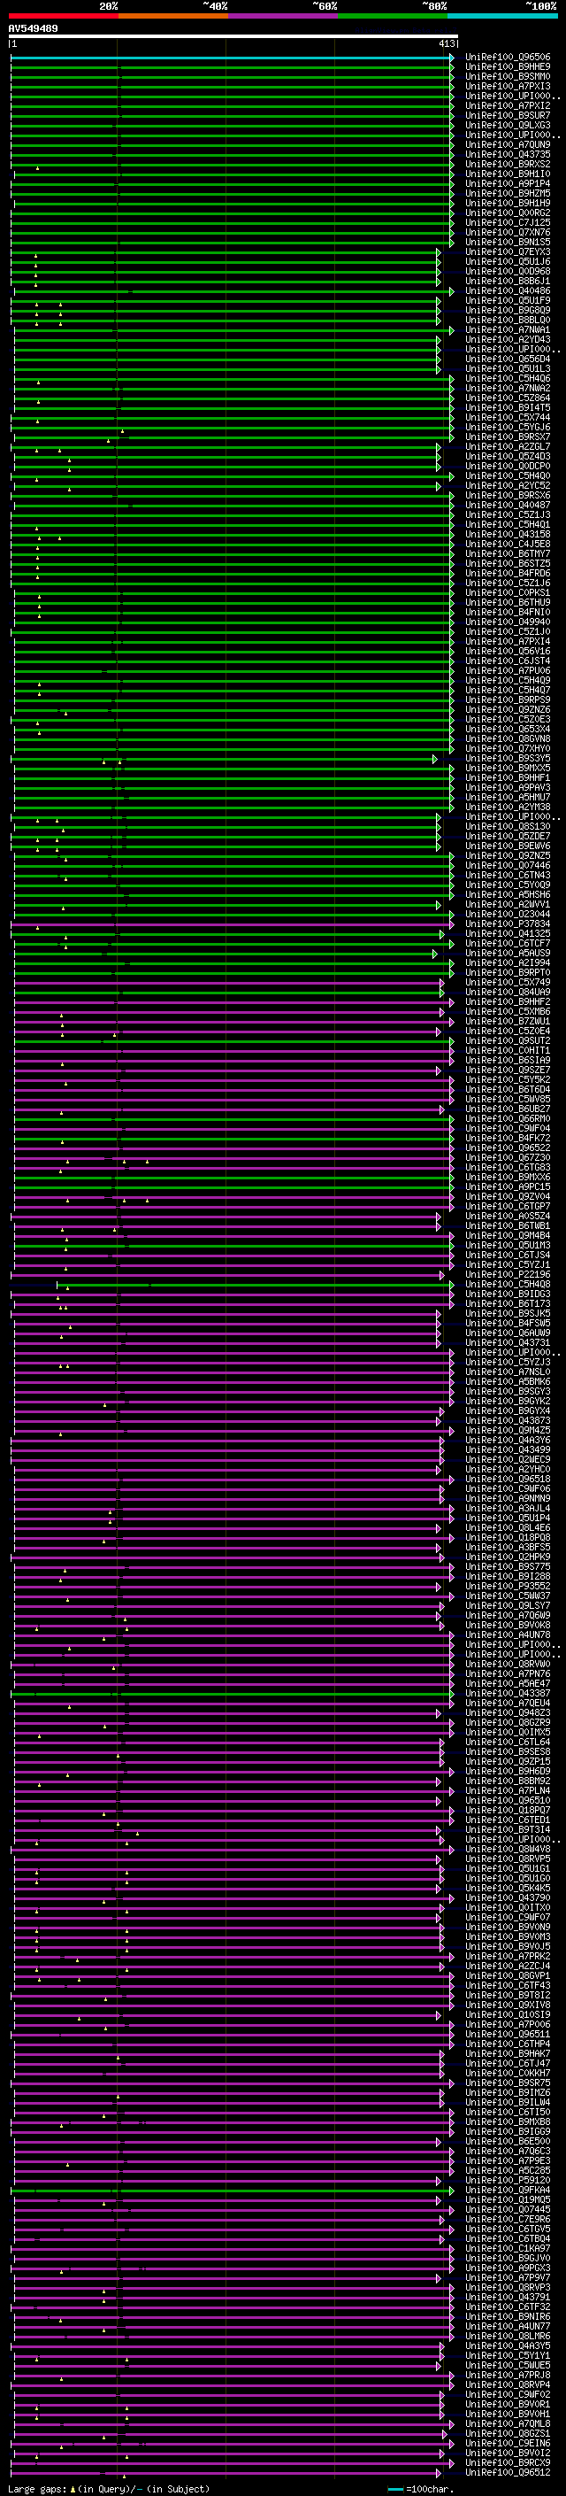
Task: Click the UniRef100_Q5U1J6 label
Action: pyautogui.click(x=508, y=261)
